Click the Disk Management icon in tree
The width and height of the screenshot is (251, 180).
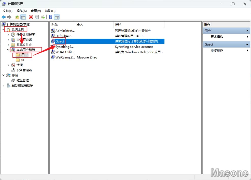click(13, 80)
